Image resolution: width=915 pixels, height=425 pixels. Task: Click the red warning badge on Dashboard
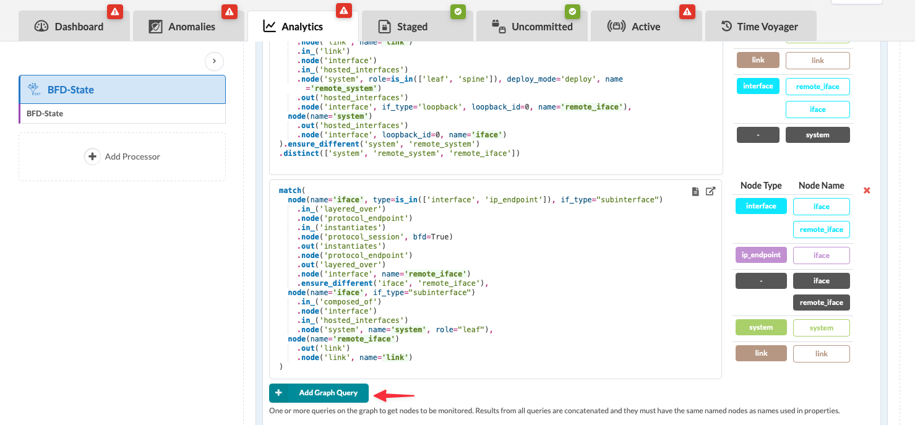click(x=114, y=11)
